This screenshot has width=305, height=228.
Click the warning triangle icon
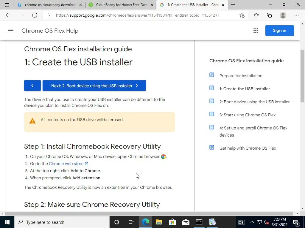click(32, 121)
